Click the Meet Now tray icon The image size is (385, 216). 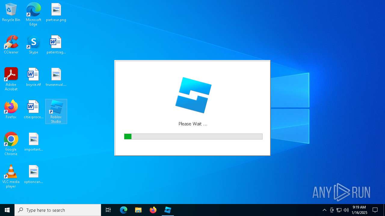[x=332, y=210]
